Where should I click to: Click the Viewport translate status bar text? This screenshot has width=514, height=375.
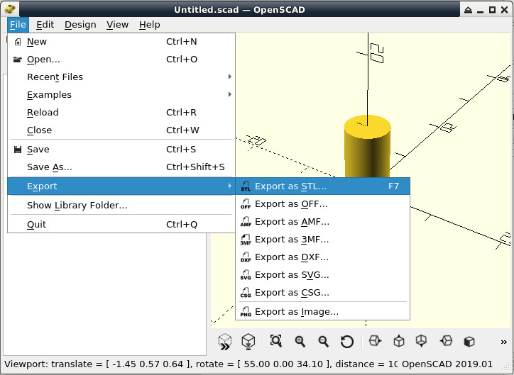[200, 364]
